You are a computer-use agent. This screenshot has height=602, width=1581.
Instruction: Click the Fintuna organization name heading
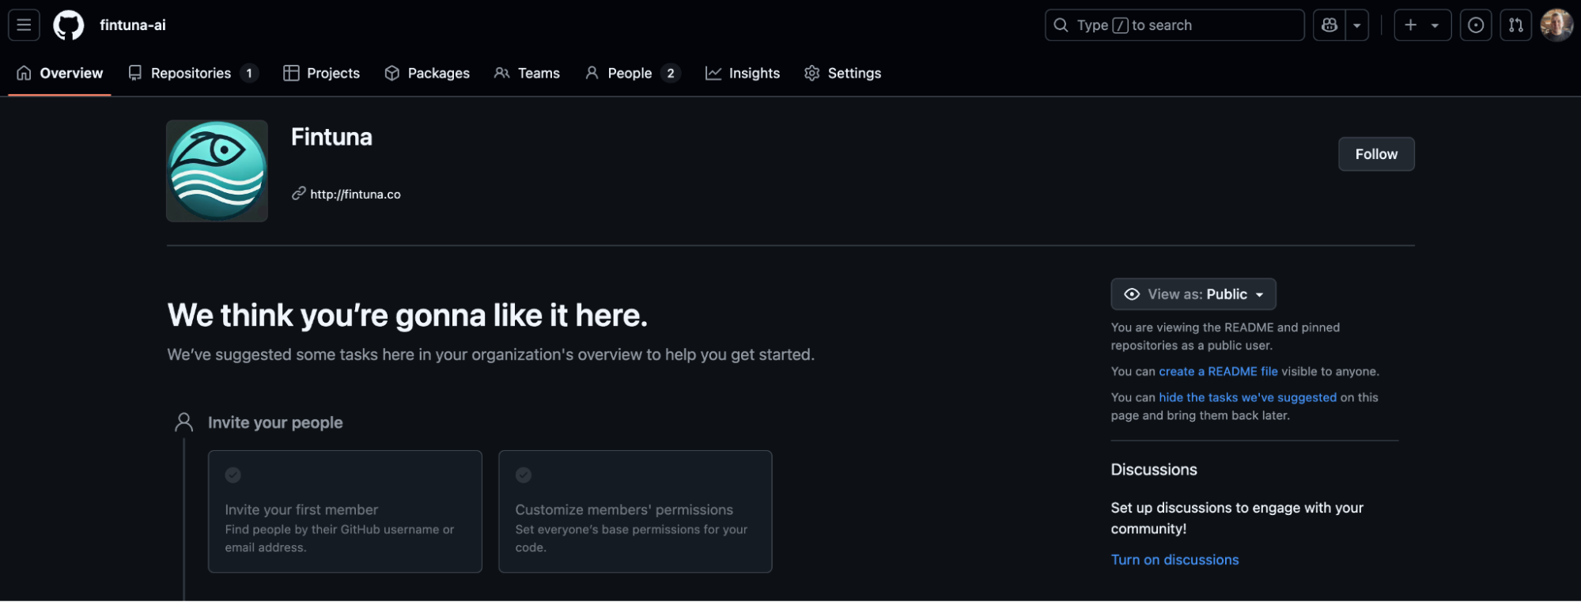[x=331, y=138]
